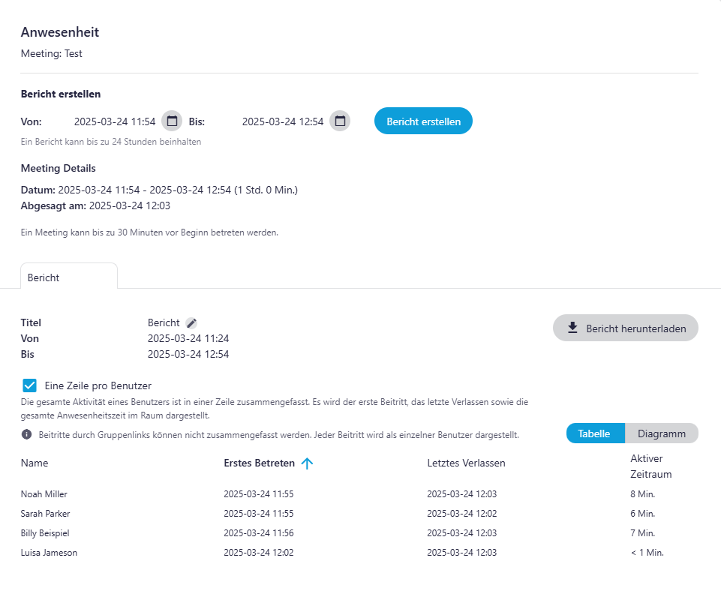This screenshot has height=594, width=721.
Task: Click the Von date-time field
Action: (114, 121)
